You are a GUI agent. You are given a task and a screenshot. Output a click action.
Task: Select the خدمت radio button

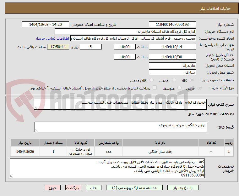(x=174, y=80)
